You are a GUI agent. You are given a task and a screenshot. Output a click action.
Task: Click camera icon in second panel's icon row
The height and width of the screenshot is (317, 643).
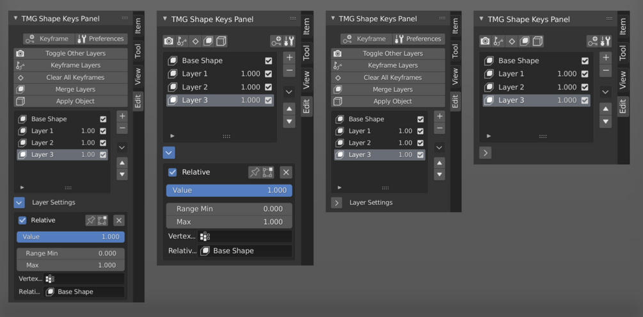click(169, 41)
